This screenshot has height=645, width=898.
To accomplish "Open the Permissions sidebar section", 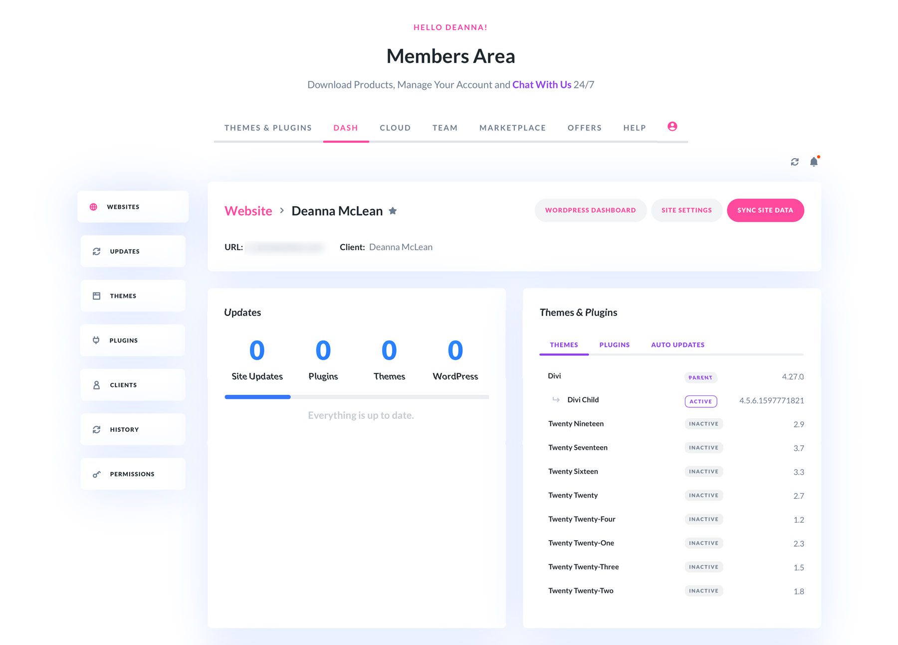I will pos(132,473).
